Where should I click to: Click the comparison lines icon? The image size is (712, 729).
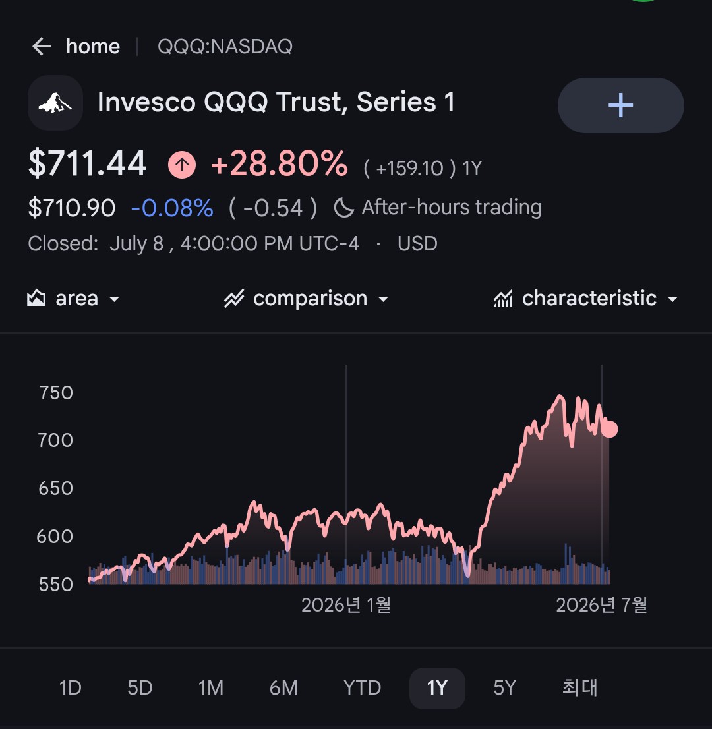(234, 299)
